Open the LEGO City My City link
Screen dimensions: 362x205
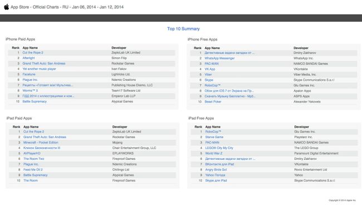click(x=219, y=148)
